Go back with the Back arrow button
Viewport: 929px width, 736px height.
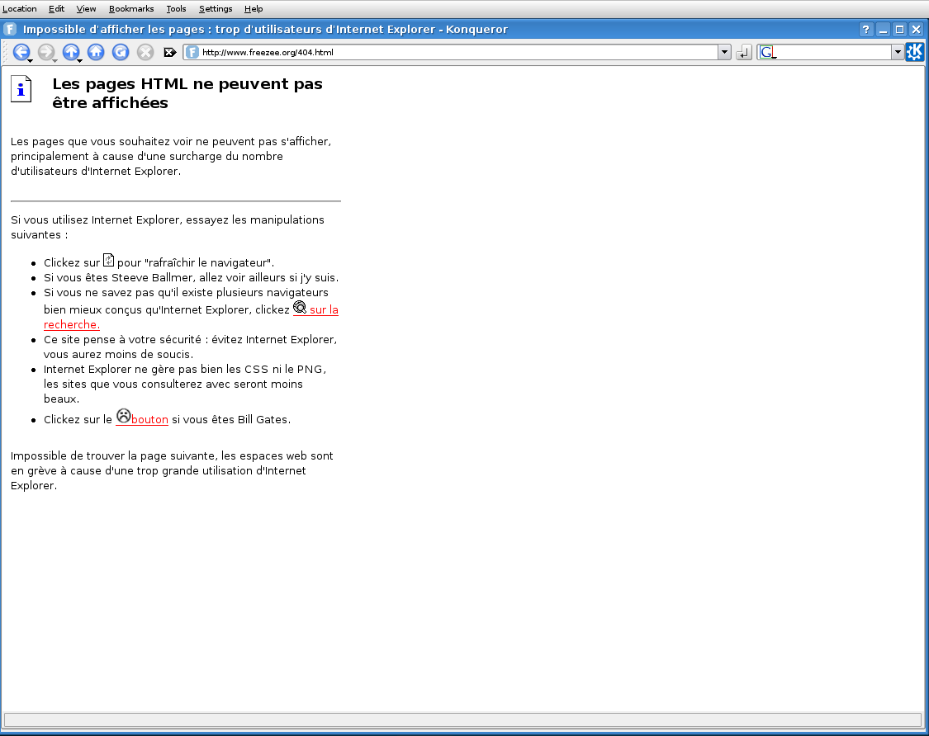point(21,52)
